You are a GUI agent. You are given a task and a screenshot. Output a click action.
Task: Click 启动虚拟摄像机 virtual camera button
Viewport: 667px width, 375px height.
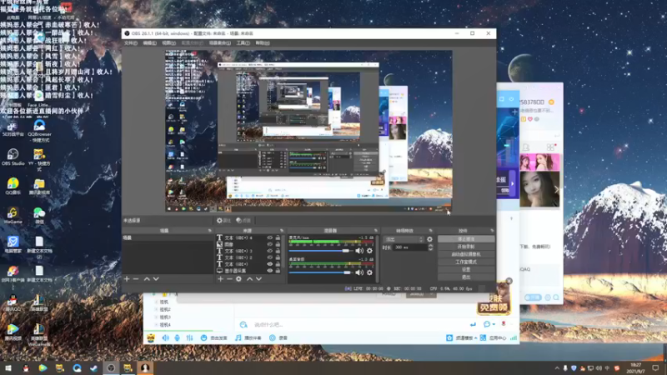pyautogui.click(x=466, y=254)
